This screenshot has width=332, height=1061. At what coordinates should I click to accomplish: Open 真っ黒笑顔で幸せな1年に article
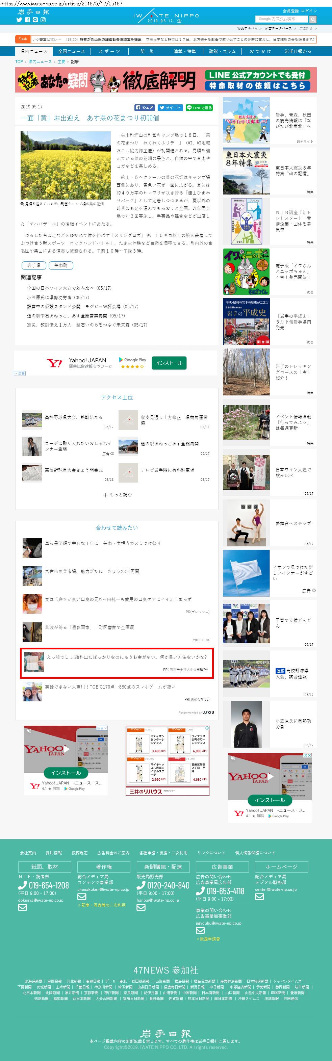coord(103,543)
